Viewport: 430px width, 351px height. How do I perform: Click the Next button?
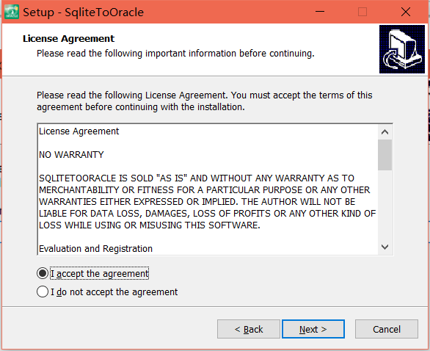[x=313, y=329]
